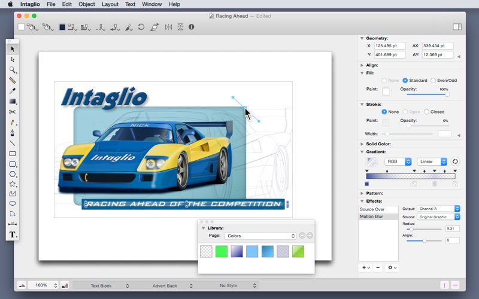Viewport: 479px width, 299px height.
Task: Select the Standard fill option
Action: tap(405, 80)
